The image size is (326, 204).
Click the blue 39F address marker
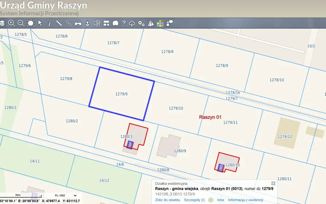click(x=130, y=145)
